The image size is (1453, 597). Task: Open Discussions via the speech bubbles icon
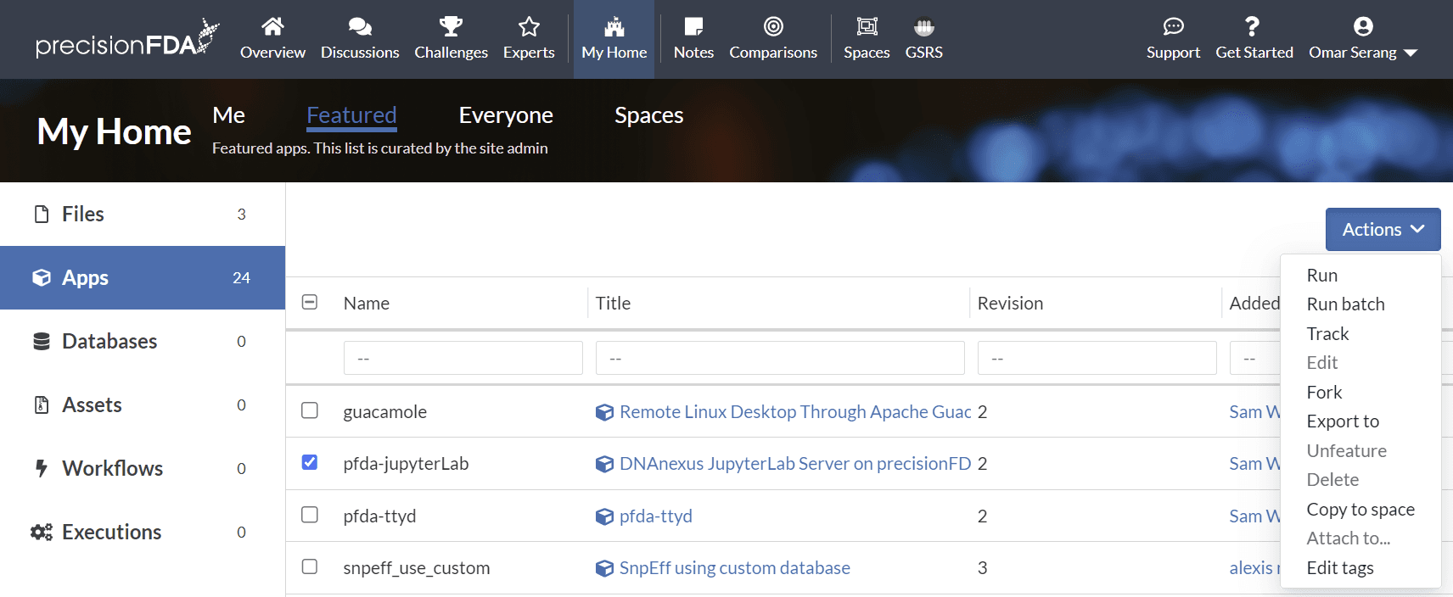360,27
